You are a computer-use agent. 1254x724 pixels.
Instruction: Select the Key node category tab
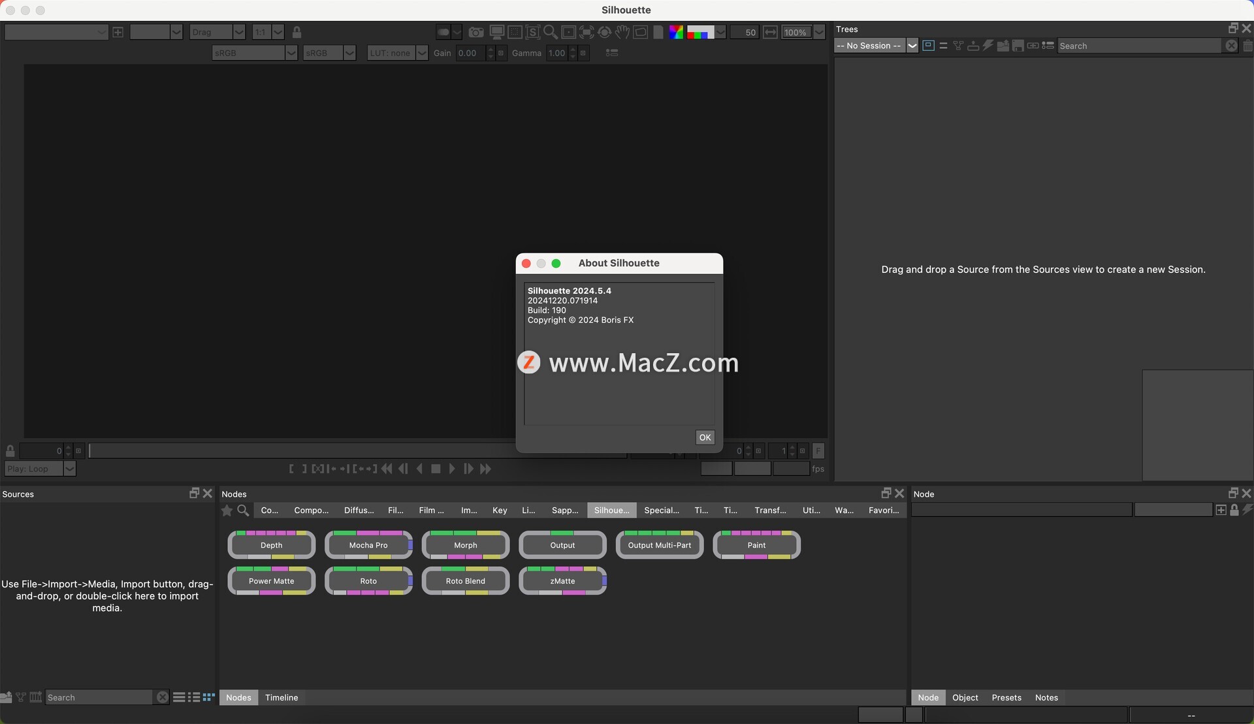click(x=500, y=511)
